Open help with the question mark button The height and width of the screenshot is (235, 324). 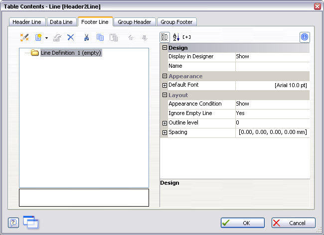[13, 223]
